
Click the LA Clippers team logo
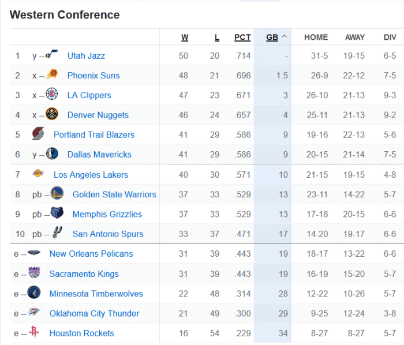pyautogui.click(x=53, y=95)
